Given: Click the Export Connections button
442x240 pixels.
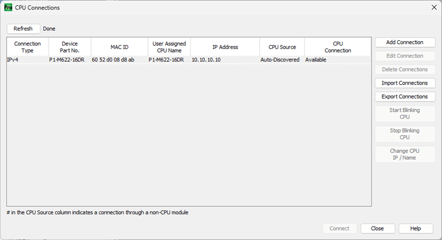Looking at the screenshot, I should (405, 97).
